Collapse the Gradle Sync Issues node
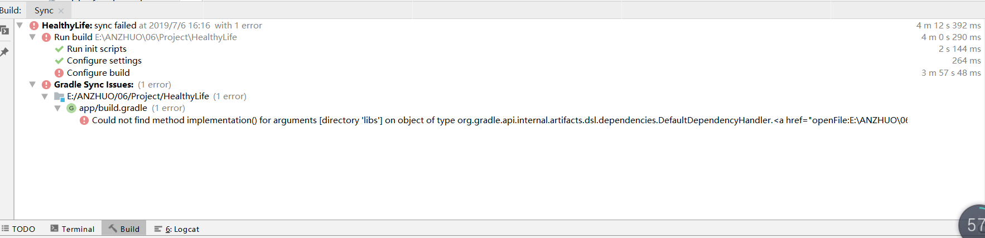 pyautogui.click(x=32, y=84)
